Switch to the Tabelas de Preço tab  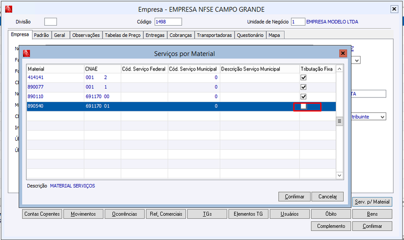[x=123, y=35]
